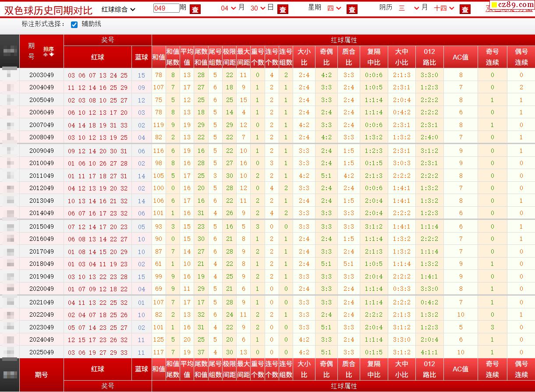Click the 双色球历史同期对比 page title
Viewport: 535px width, 392px height.
pyautogui.click(x=48, y=10)
